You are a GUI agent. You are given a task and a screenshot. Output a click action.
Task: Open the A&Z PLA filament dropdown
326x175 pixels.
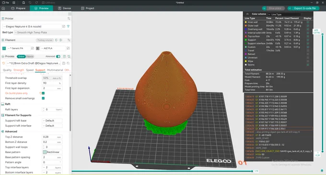pos(53,48)
